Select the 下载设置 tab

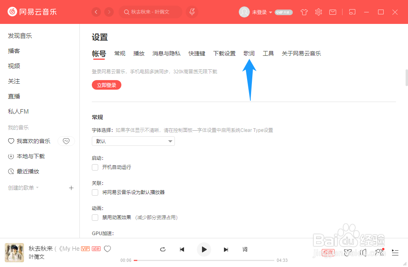[x=224, y=53]
